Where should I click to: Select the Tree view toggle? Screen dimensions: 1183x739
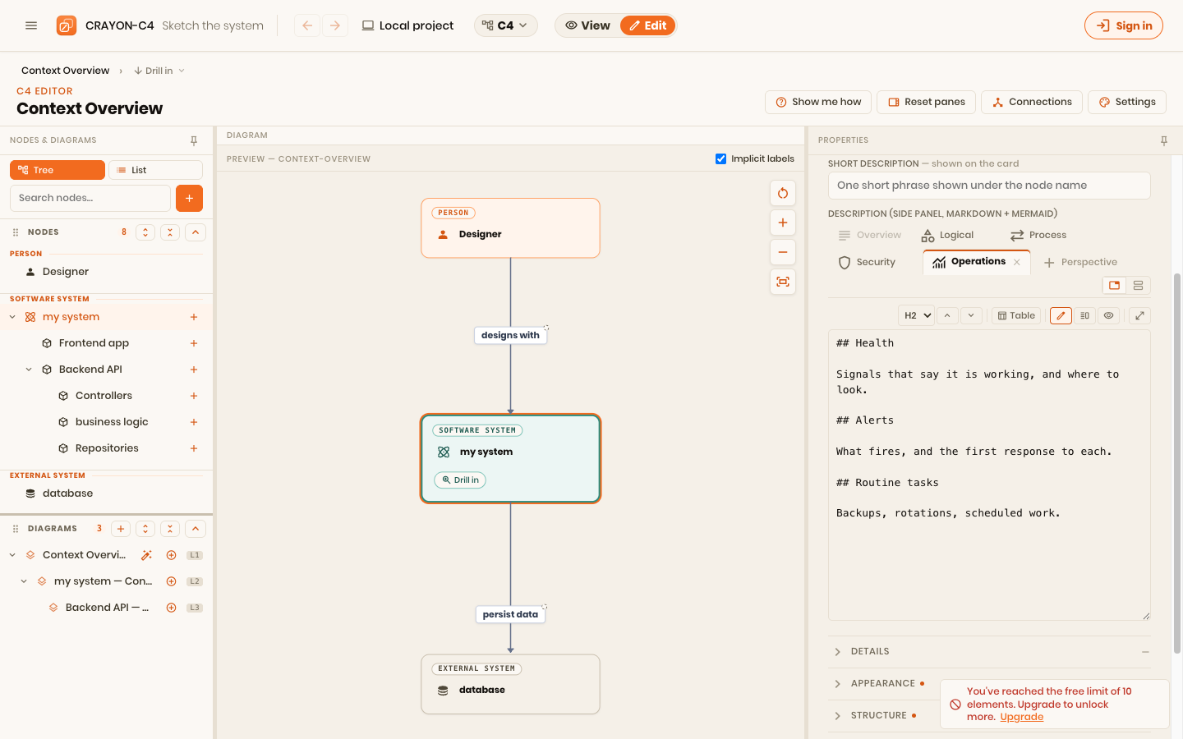tap(58, 170)
